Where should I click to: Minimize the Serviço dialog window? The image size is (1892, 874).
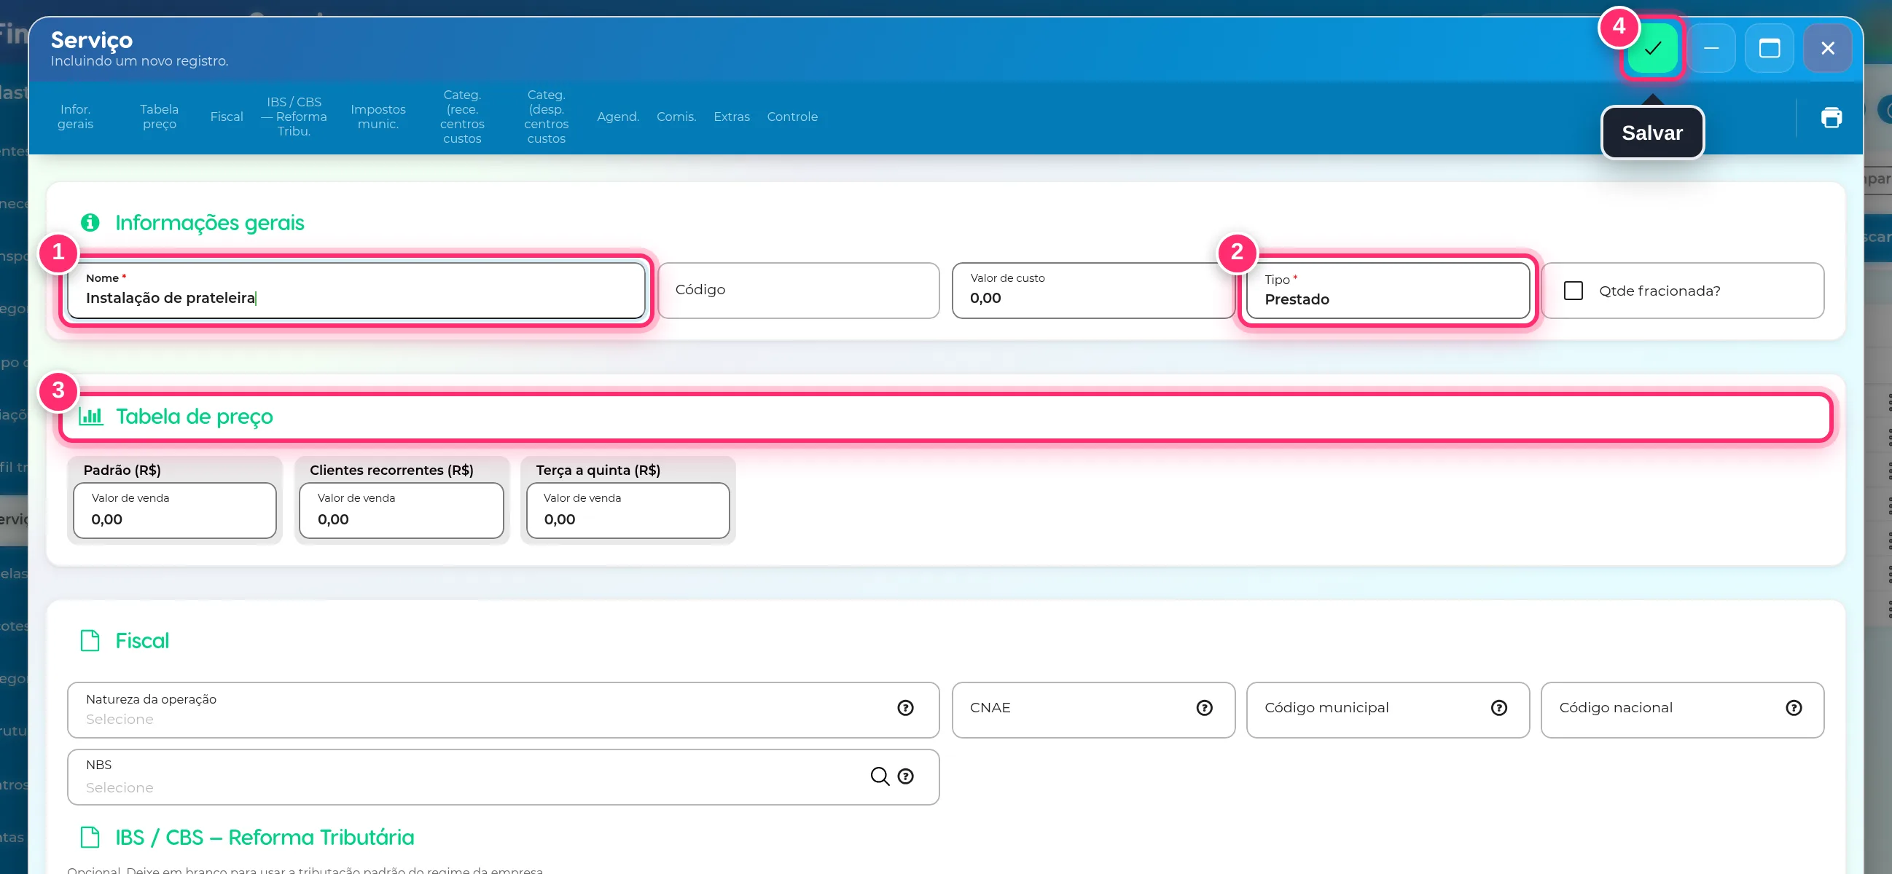(x=1711, y=48)
